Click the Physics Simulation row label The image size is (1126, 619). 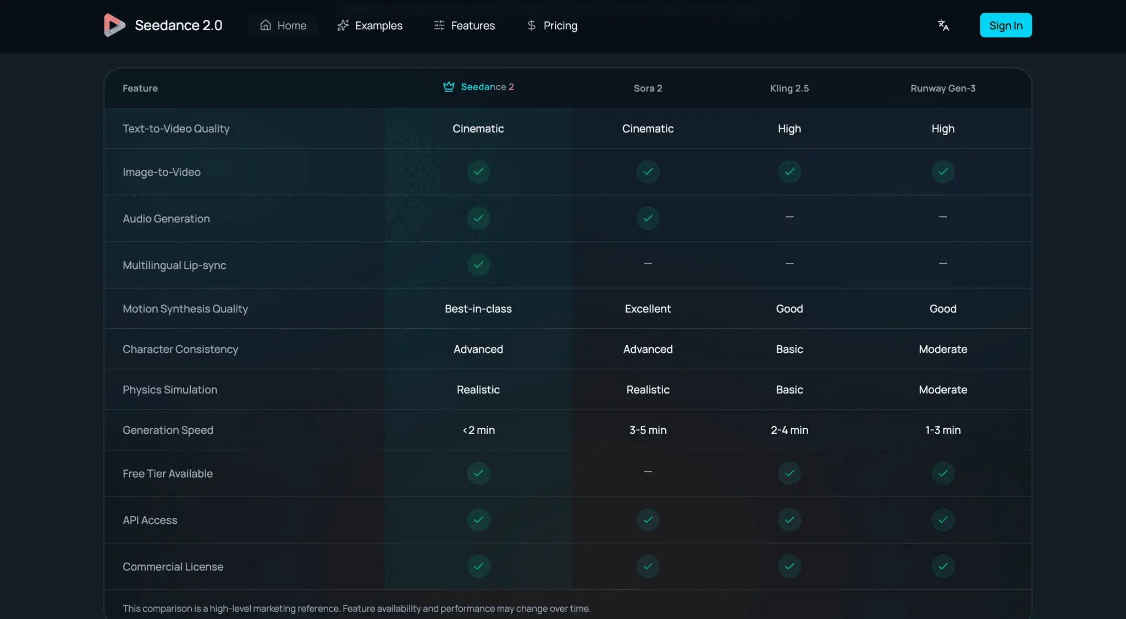tap(170, 390)
